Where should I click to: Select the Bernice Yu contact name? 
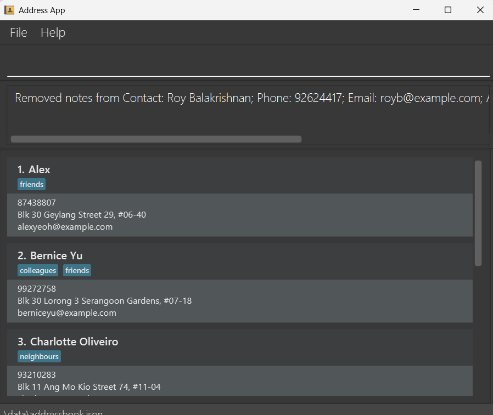tap(56, 256)
